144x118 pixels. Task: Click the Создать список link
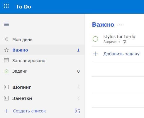29,111
